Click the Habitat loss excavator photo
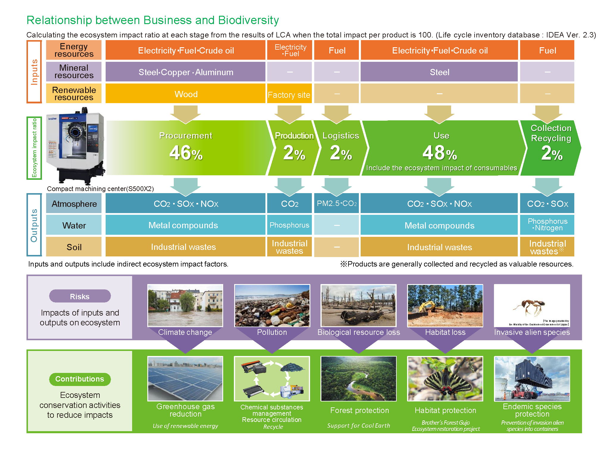610x457 pixels. [x=445, y=305]
